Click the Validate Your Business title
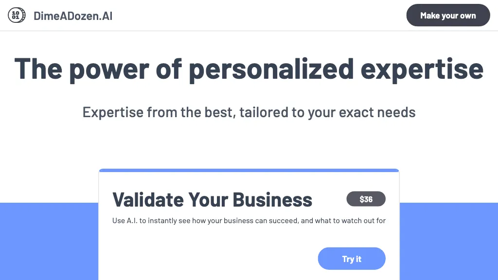The image size is (498, 280). tap(212, 199)
